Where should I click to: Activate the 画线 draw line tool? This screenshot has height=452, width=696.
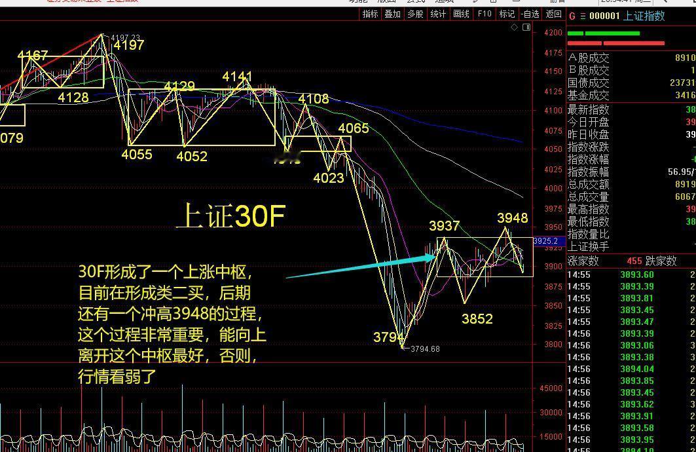tap(461, 14)
